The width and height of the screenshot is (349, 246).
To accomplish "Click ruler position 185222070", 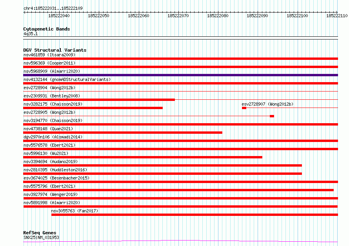I will coord(178,16).
